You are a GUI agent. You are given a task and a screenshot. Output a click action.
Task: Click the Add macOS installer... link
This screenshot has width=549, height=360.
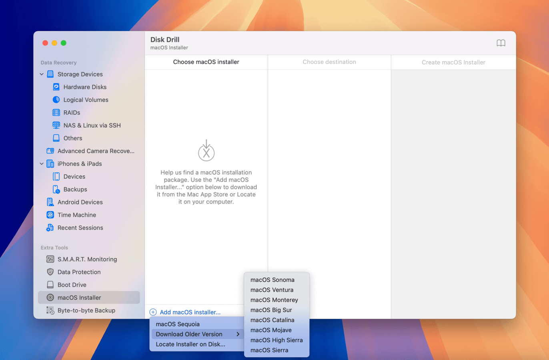(x=190, y=312)
